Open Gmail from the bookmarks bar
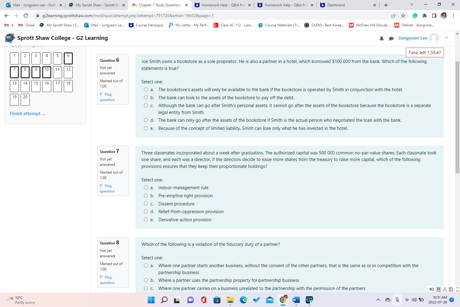Screen dimensions: 460x307 [26, 25]
